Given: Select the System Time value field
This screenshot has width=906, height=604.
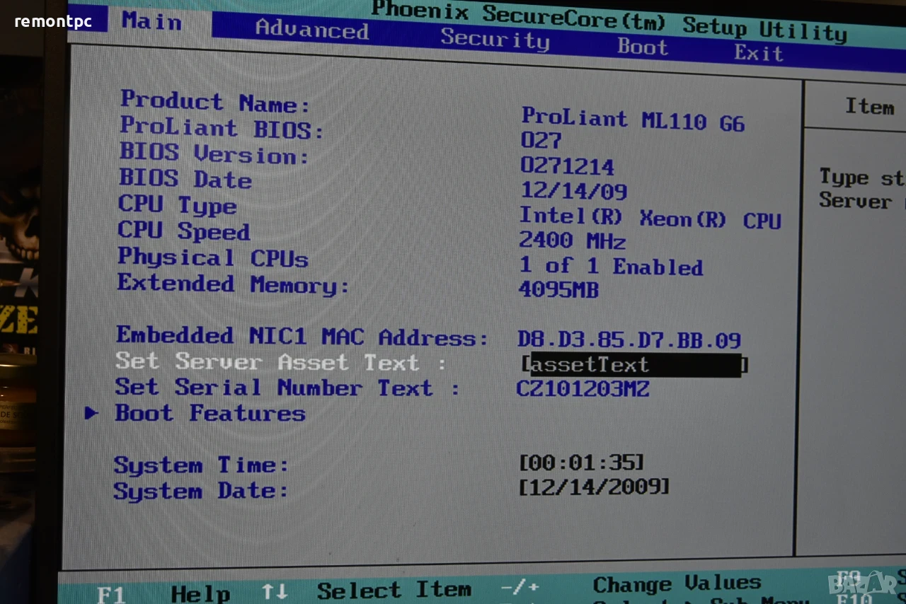Looking at the screenshot, I should (x=581, y=463).
